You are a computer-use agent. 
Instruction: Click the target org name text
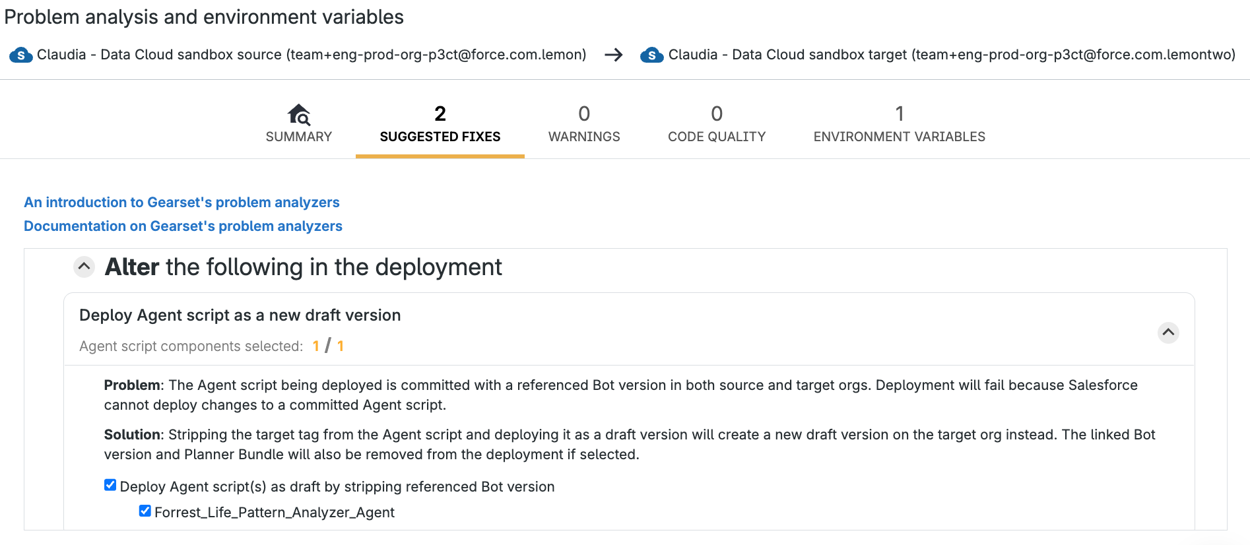(x=952, y=55)
